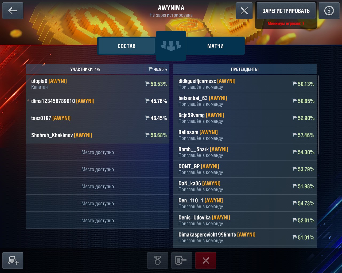Select the team members group icon
This screenshot has height=273, width=342.
[171, 46]
